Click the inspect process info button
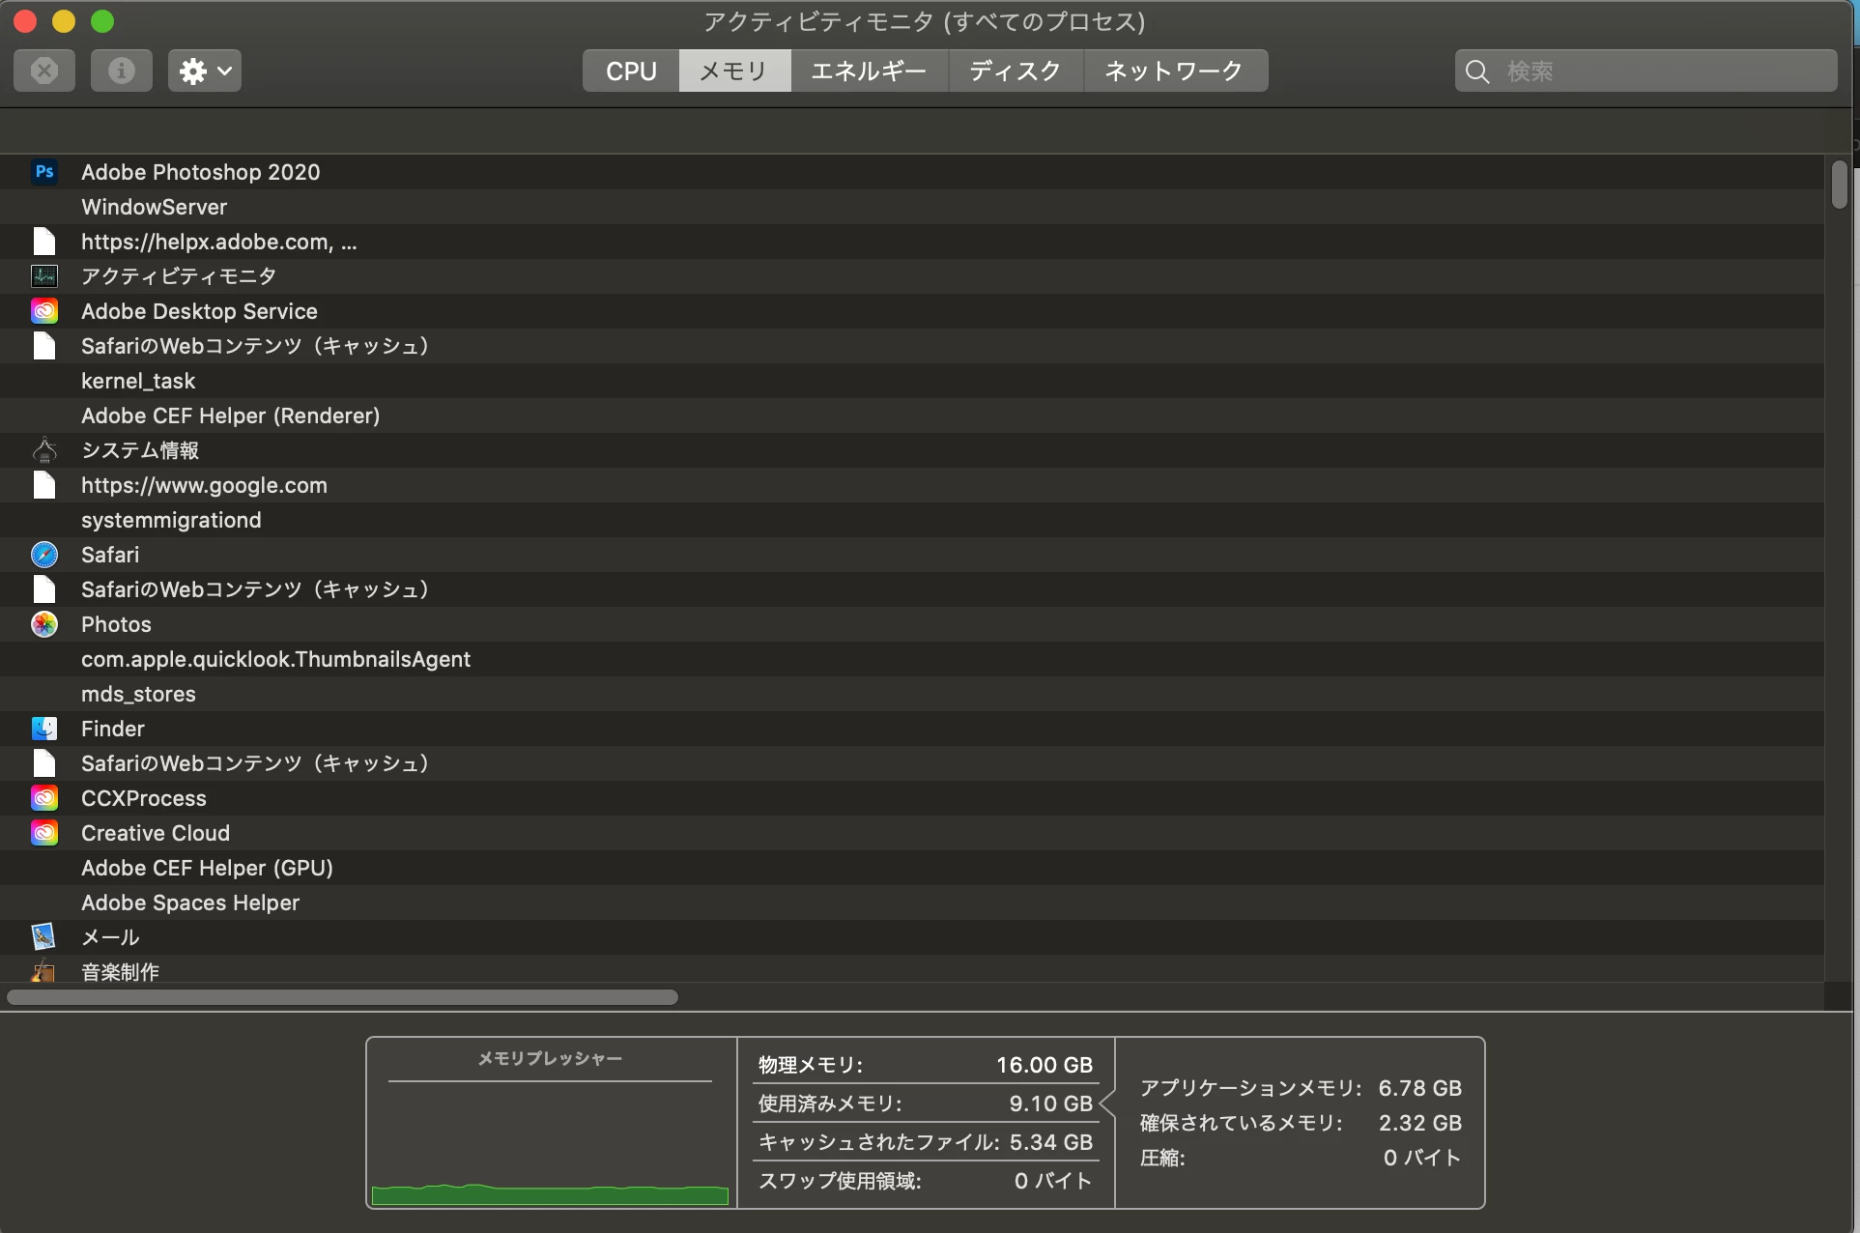 122,71
